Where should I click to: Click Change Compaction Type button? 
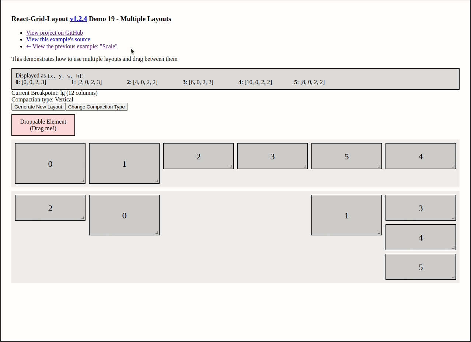click(97, 107)
